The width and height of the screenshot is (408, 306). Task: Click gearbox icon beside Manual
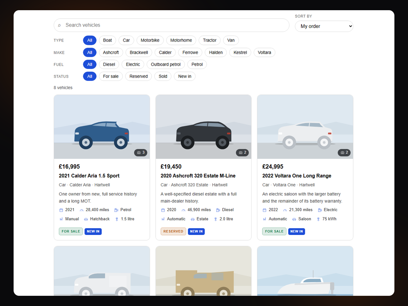pos(61,219)
